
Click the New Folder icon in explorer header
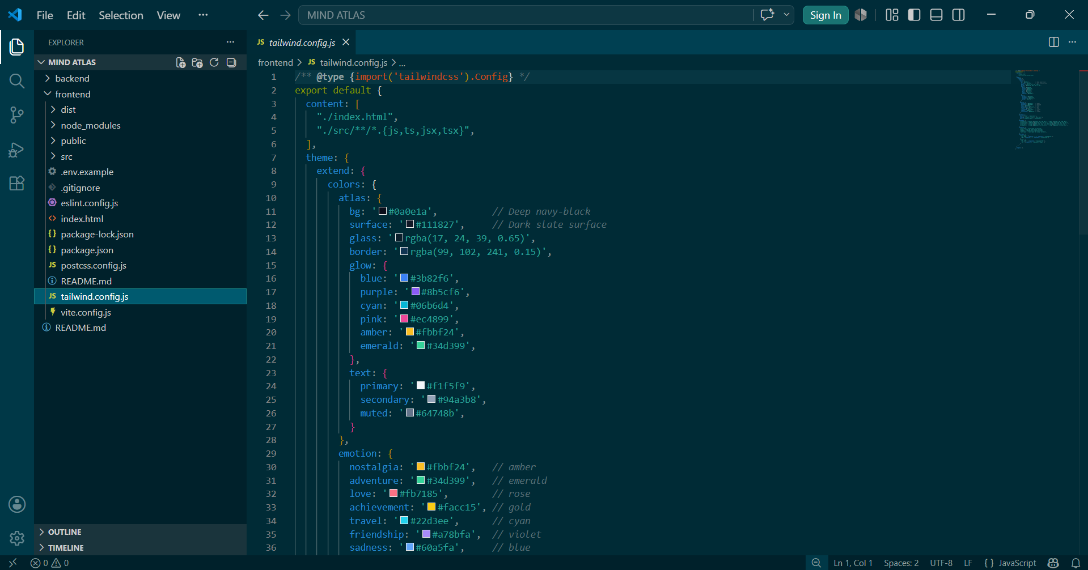197,62
